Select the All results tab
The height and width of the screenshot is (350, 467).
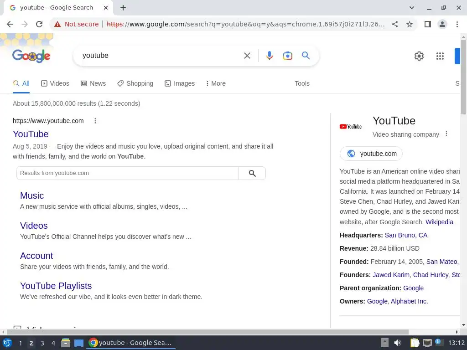pos(21,84)
